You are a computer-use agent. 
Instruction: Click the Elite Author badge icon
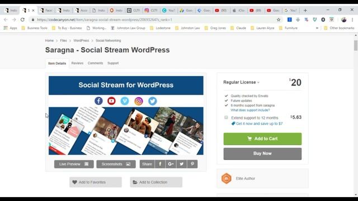[x=227, y=179]
